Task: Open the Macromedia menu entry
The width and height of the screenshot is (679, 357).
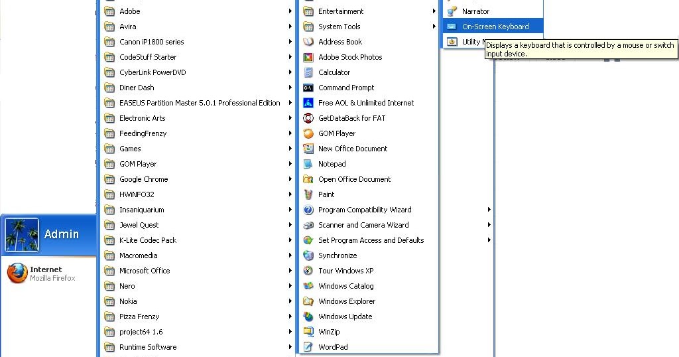Action: (x=198, y=255)
